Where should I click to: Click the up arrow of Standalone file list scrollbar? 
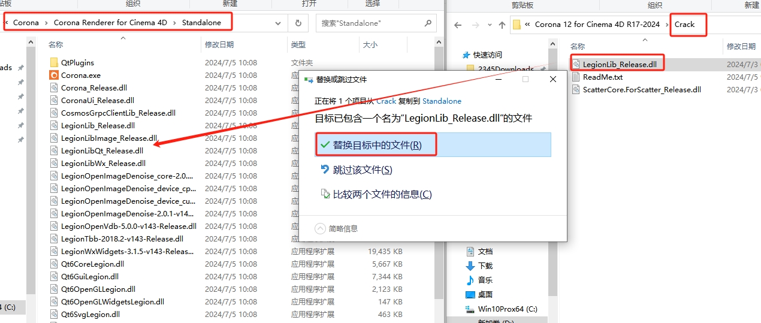coord(438,43)
